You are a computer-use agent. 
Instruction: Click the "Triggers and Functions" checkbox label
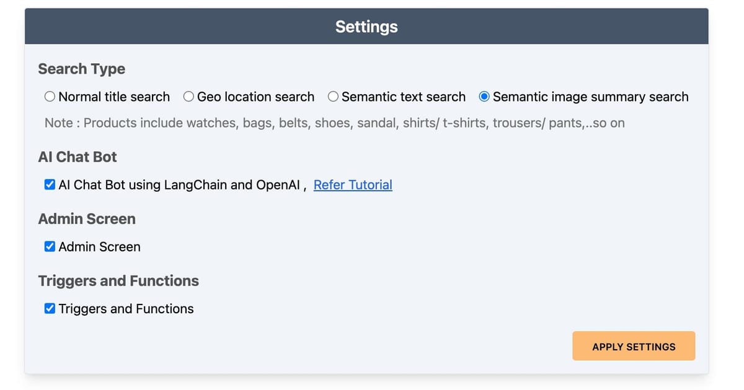tap(126, 308)
